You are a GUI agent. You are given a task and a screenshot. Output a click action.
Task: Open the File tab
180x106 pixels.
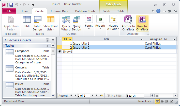point(9,11)
